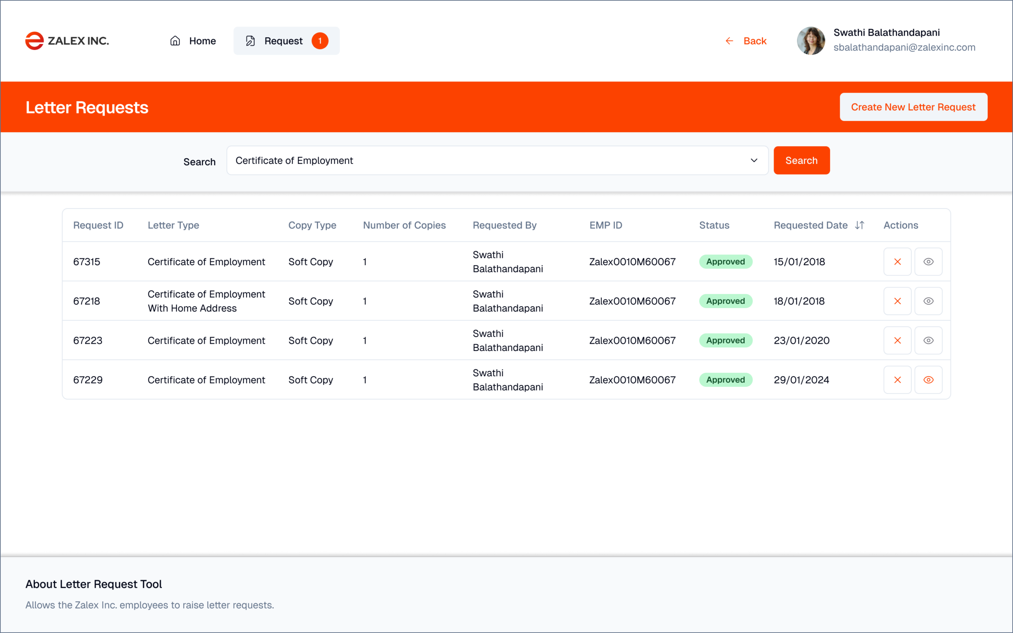Click the Home house icon
This screenshot has height=633, width=1013.
(175, 41)
